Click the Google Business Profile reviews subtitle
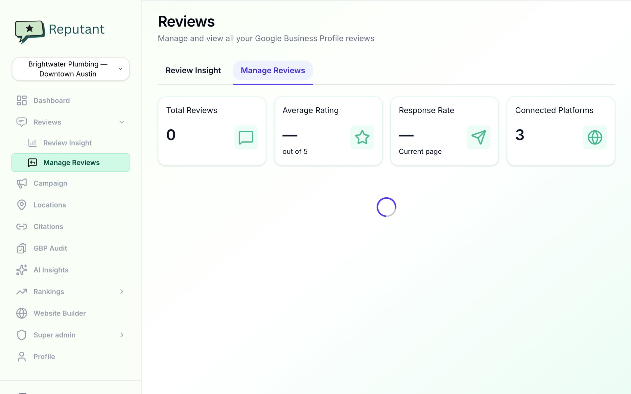 pyautogui.click(x=266, y=38)
